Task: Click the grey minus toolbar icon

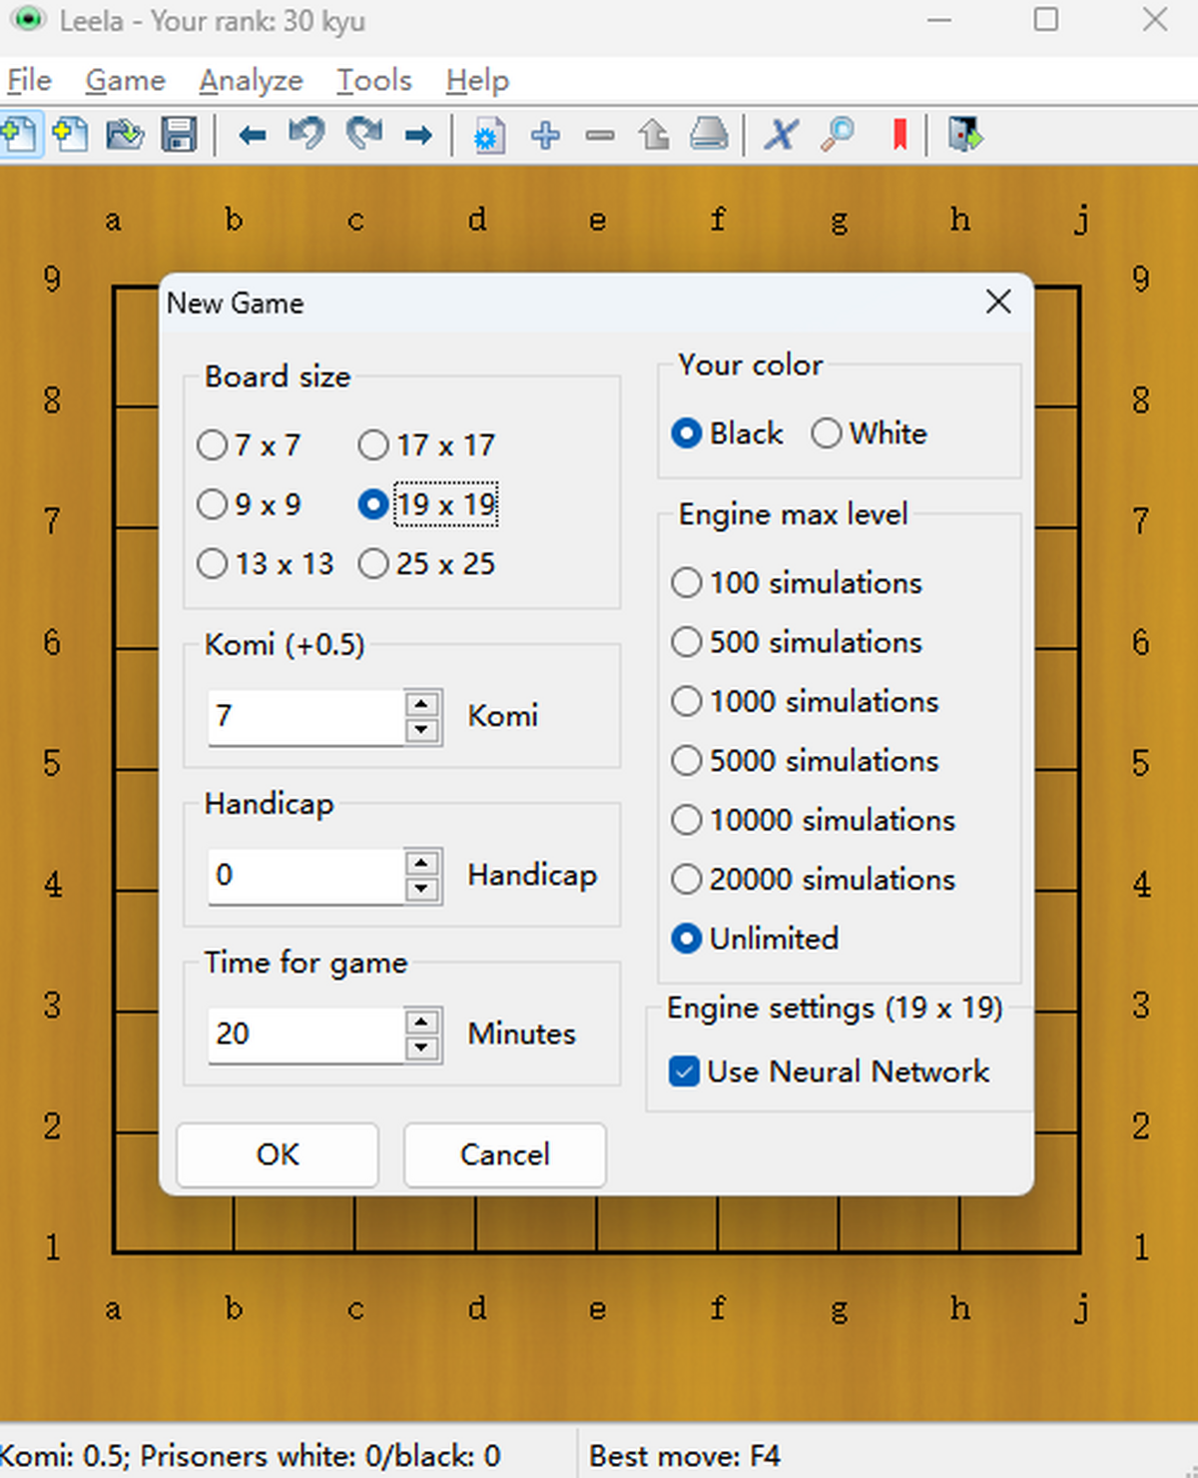Action: click(600, 135)
